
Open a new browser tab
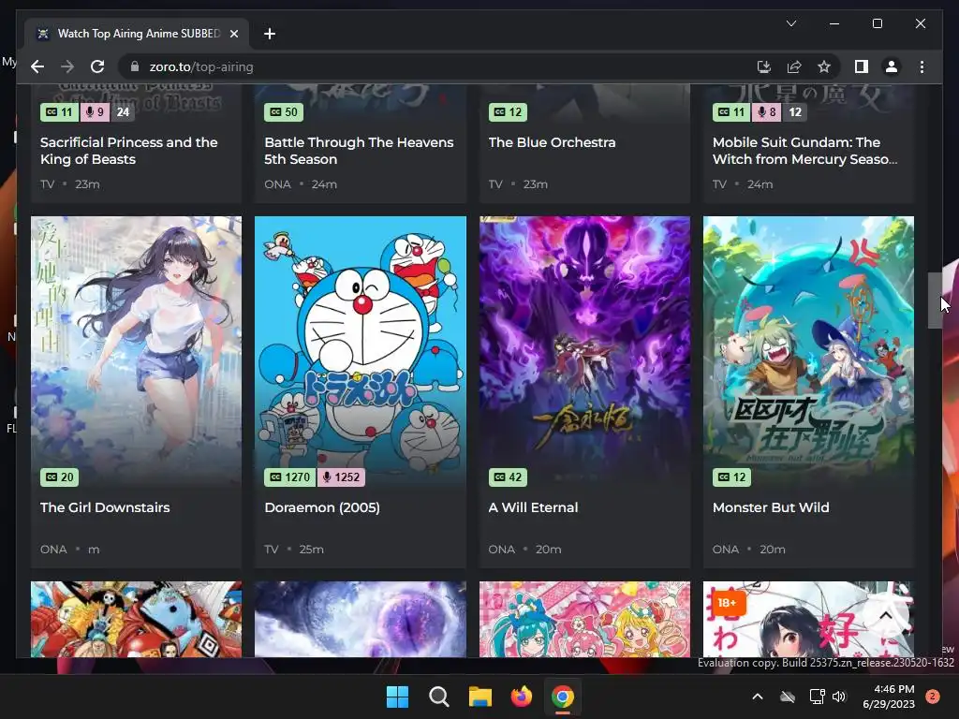click(270, 34)
